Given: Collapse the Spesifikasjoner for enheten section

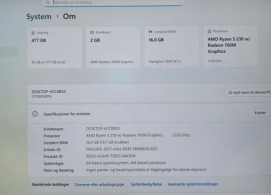Looking at the screenshot, I should coord(149,114).
